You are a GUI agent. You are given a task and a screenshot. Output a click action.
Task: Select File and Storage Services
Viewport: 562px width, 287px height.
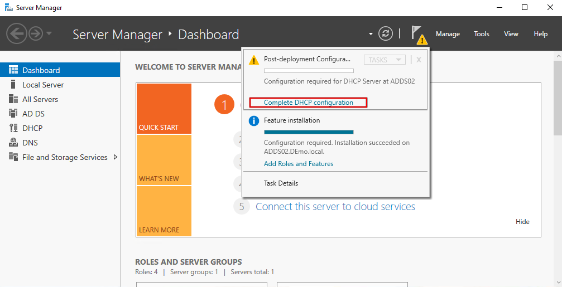[60, 157]
